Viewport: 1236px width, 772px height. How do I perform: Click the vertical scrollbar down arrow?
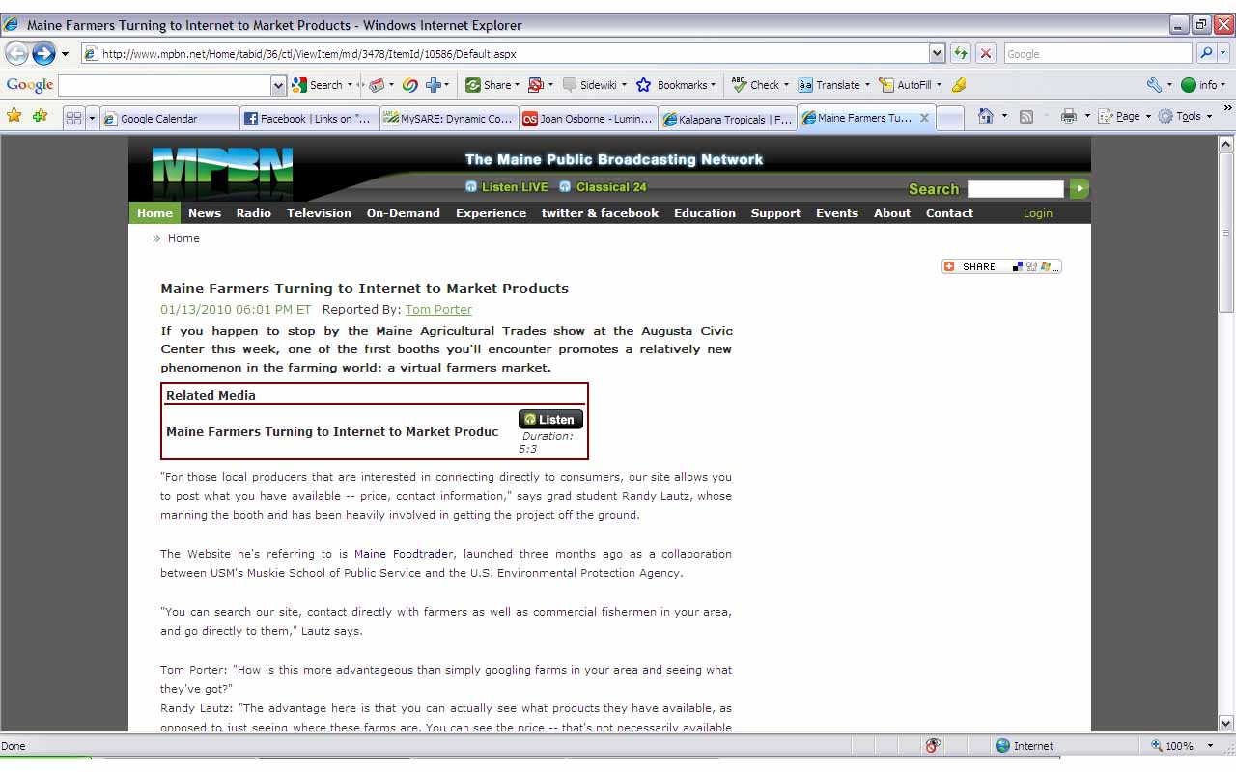pos(1226,724)
